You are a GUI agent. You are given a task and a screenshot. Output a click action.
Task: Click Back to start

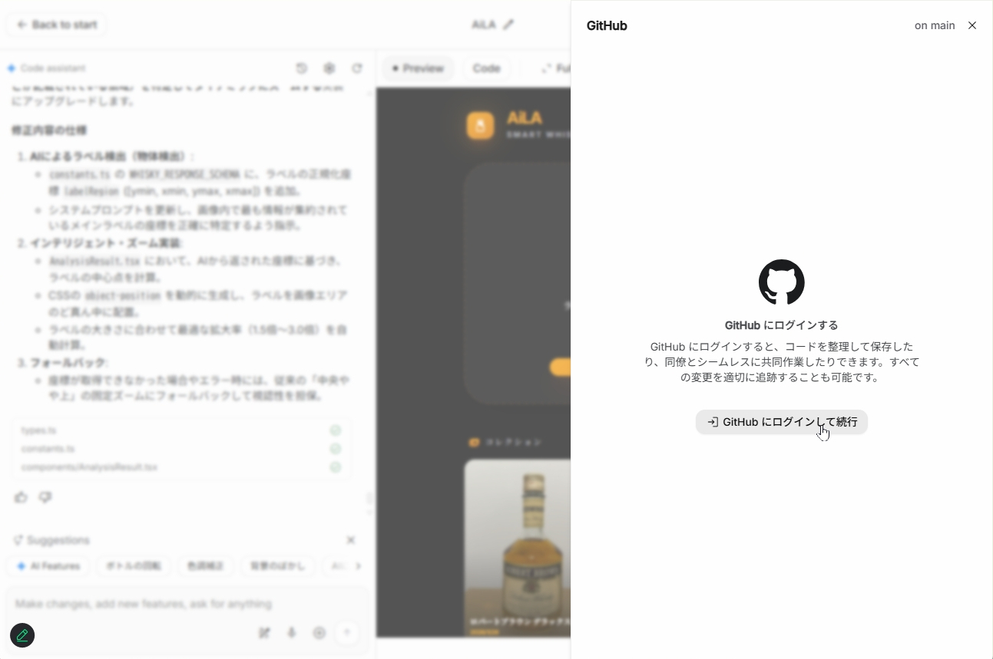[x=56, y=24]
